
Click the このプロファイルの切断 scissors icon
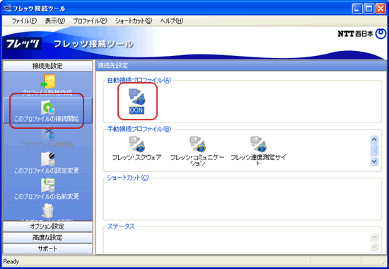click(47, 133)
